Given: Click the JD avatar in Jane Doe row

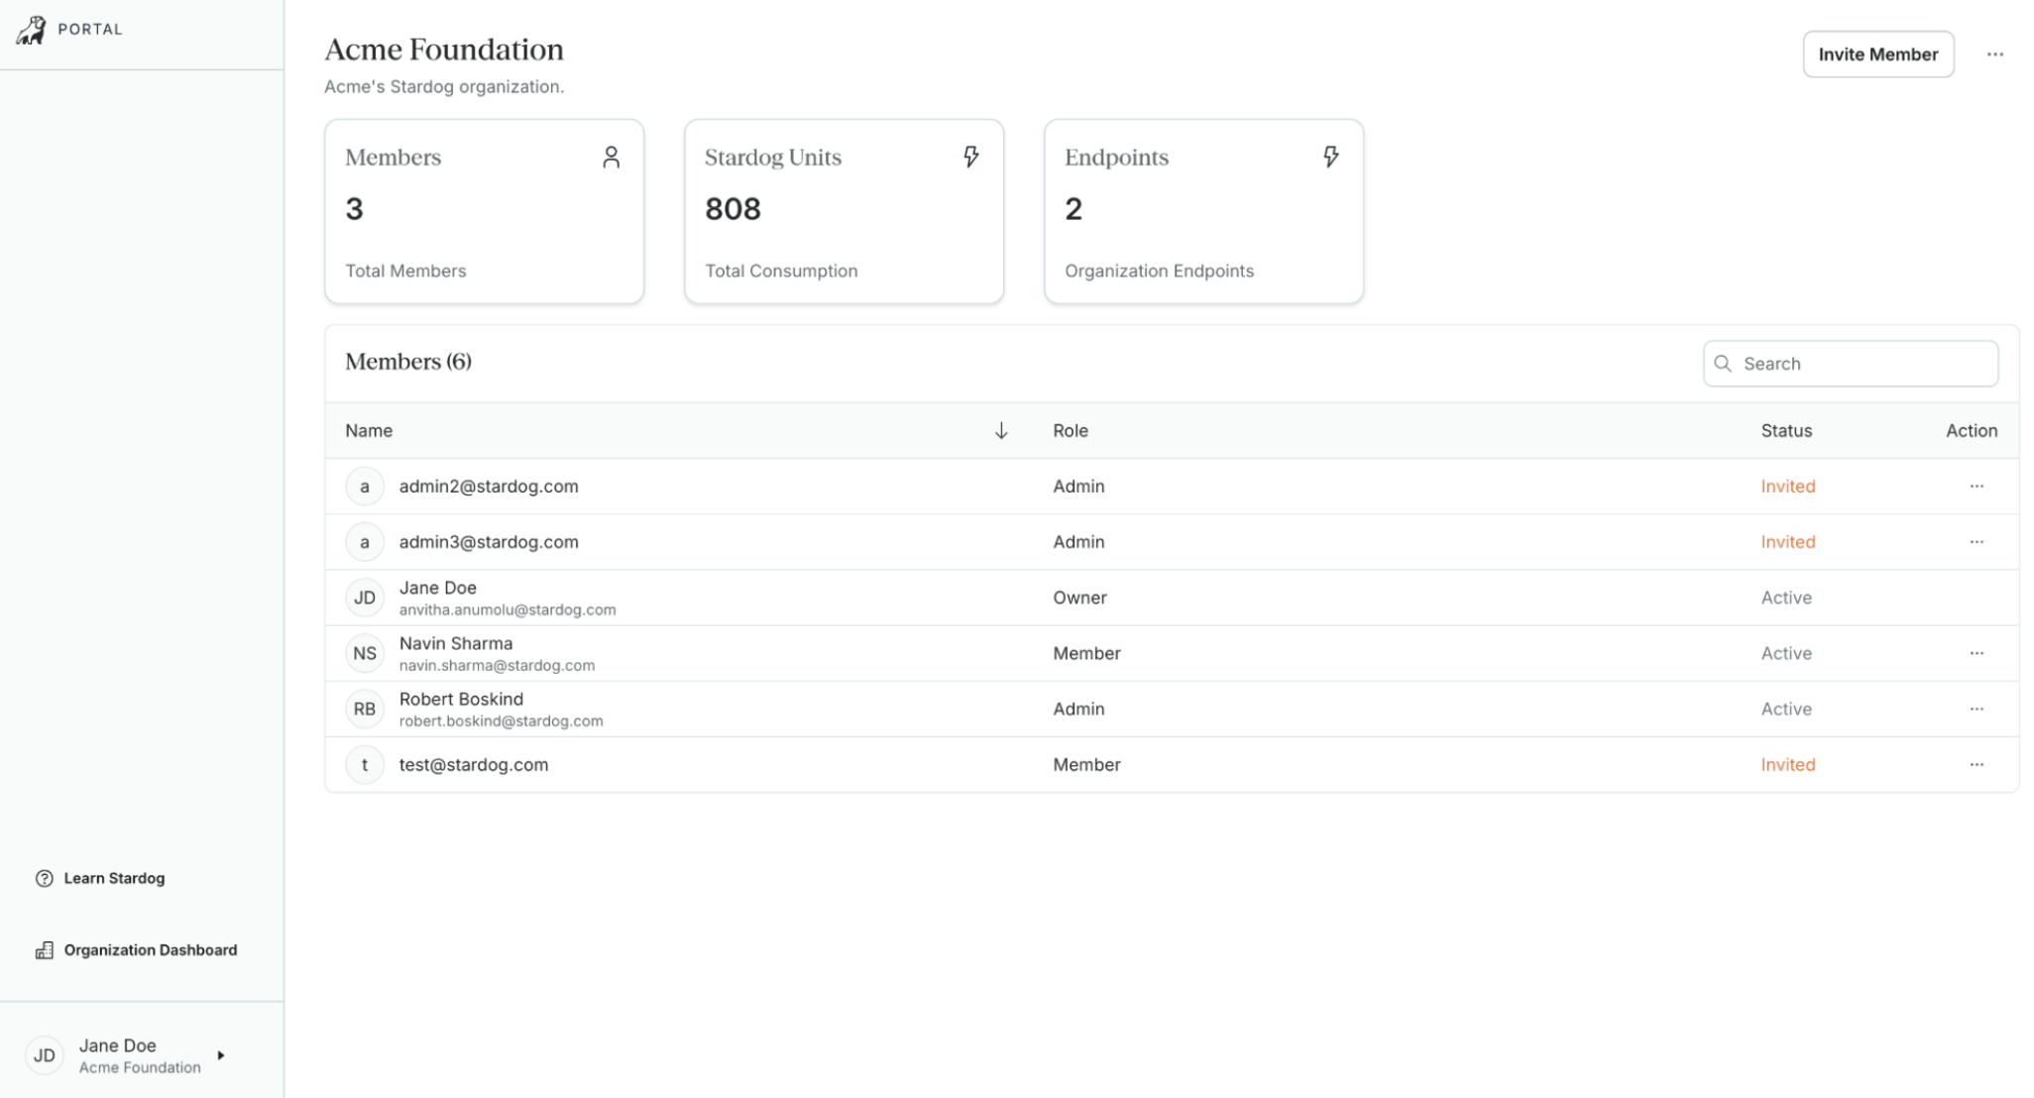Looking at the screenshot, I should click(365, 598).
